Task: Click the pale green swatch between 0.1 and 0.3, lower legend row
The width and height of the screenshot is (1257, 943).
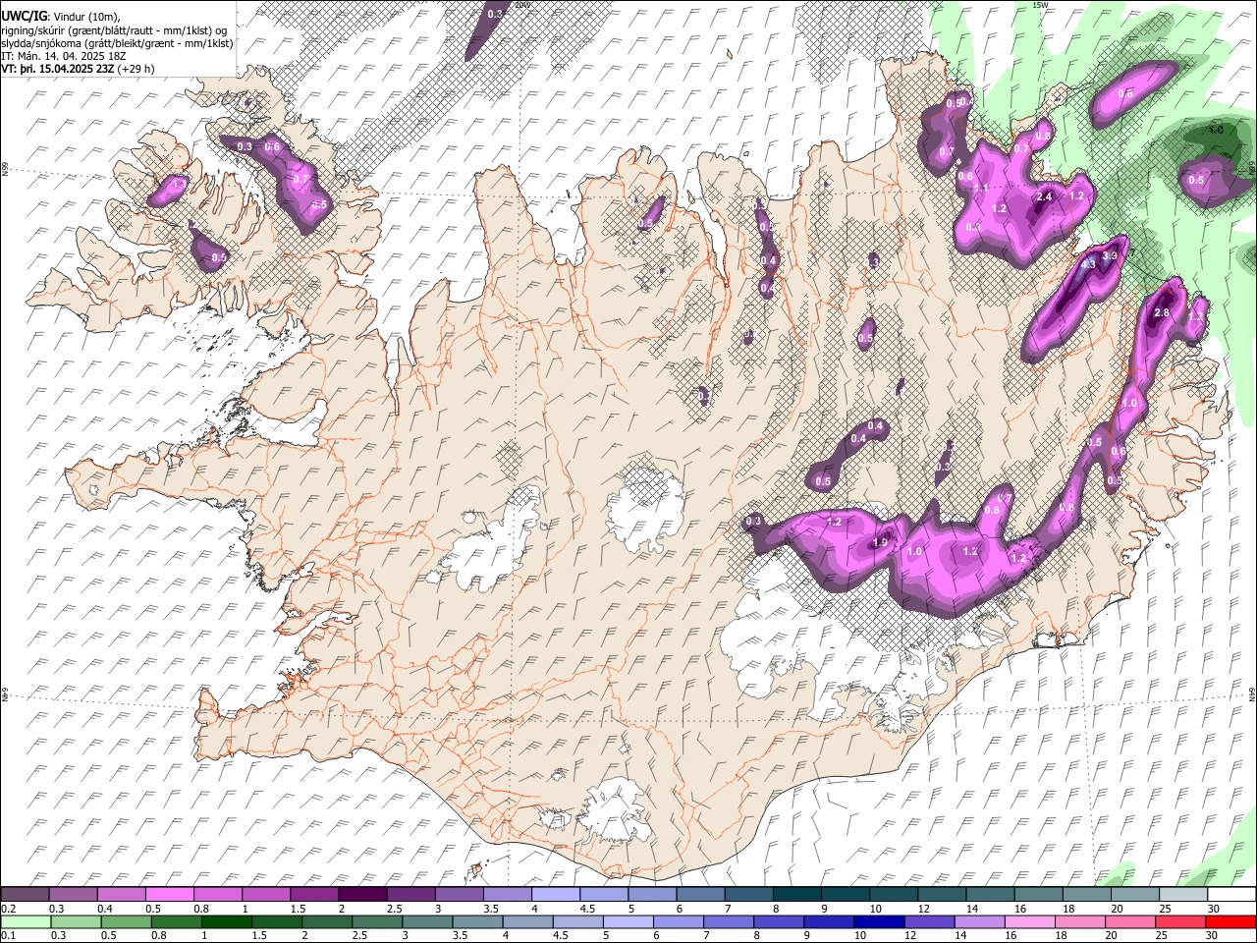Action: click(x=26, y=922)
